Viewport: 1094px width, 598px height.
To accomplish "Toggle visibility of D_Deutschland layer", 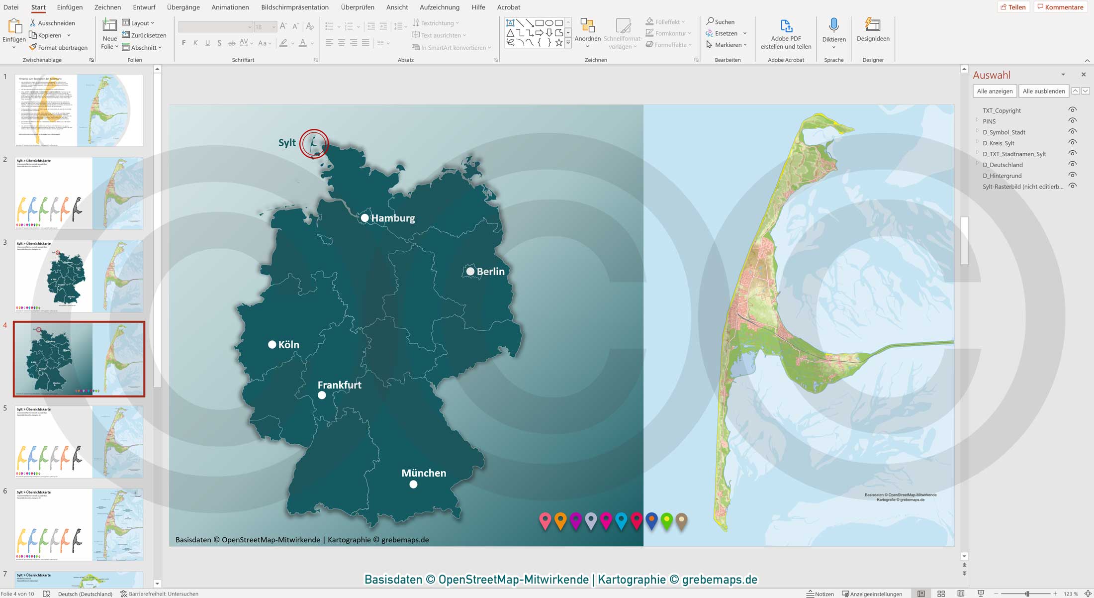I will (1073, 164).
